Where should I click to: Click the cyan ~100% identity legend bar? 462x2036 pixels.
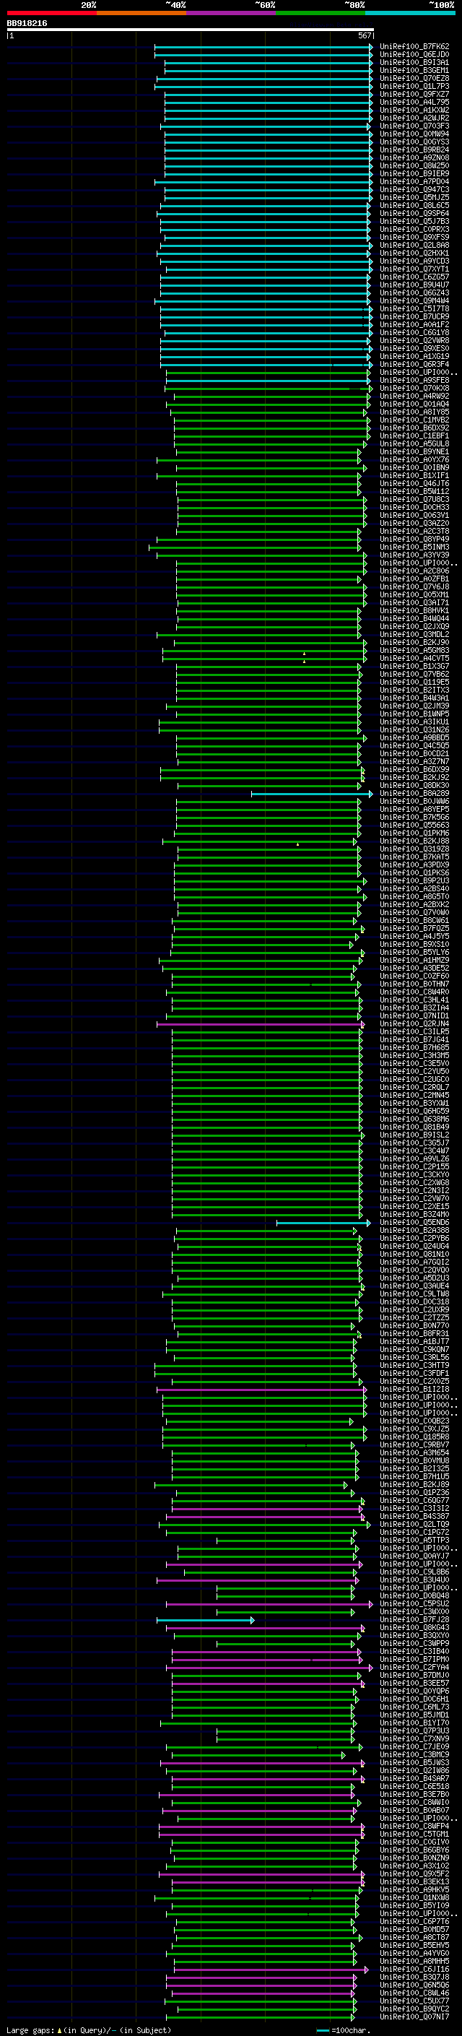tap(410, 13)
